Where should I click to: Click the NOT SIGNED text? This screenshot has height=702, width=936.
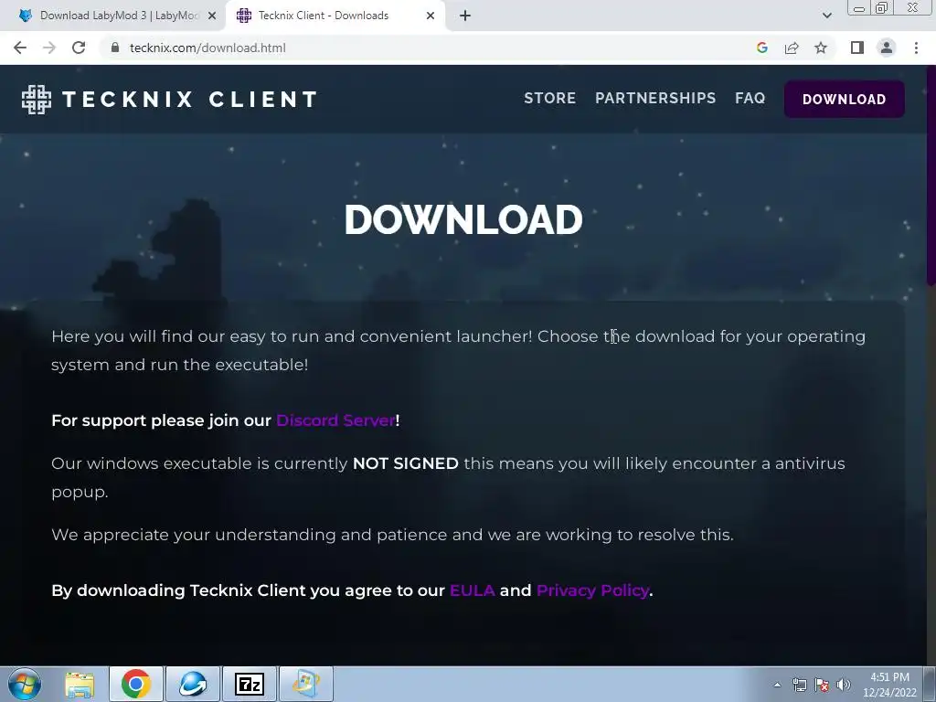(405, 463)
